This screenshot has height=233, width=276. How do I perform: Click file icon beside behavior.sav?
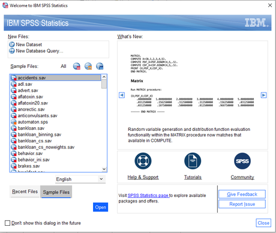point(14,153)
